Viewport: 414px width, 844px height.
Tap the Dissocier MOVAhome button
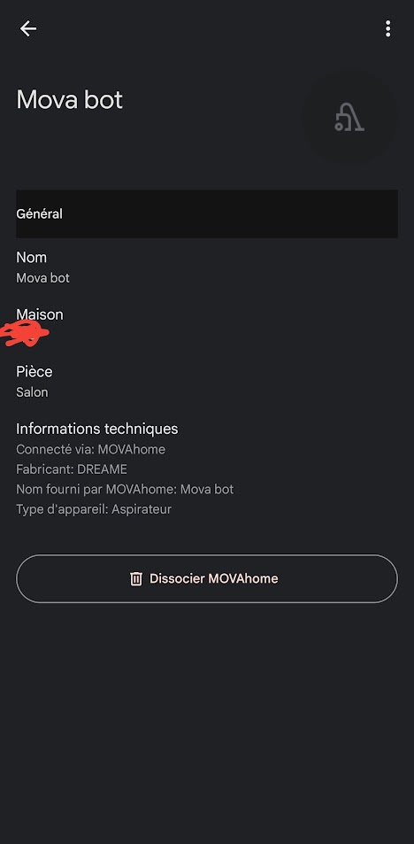[207, 578]
